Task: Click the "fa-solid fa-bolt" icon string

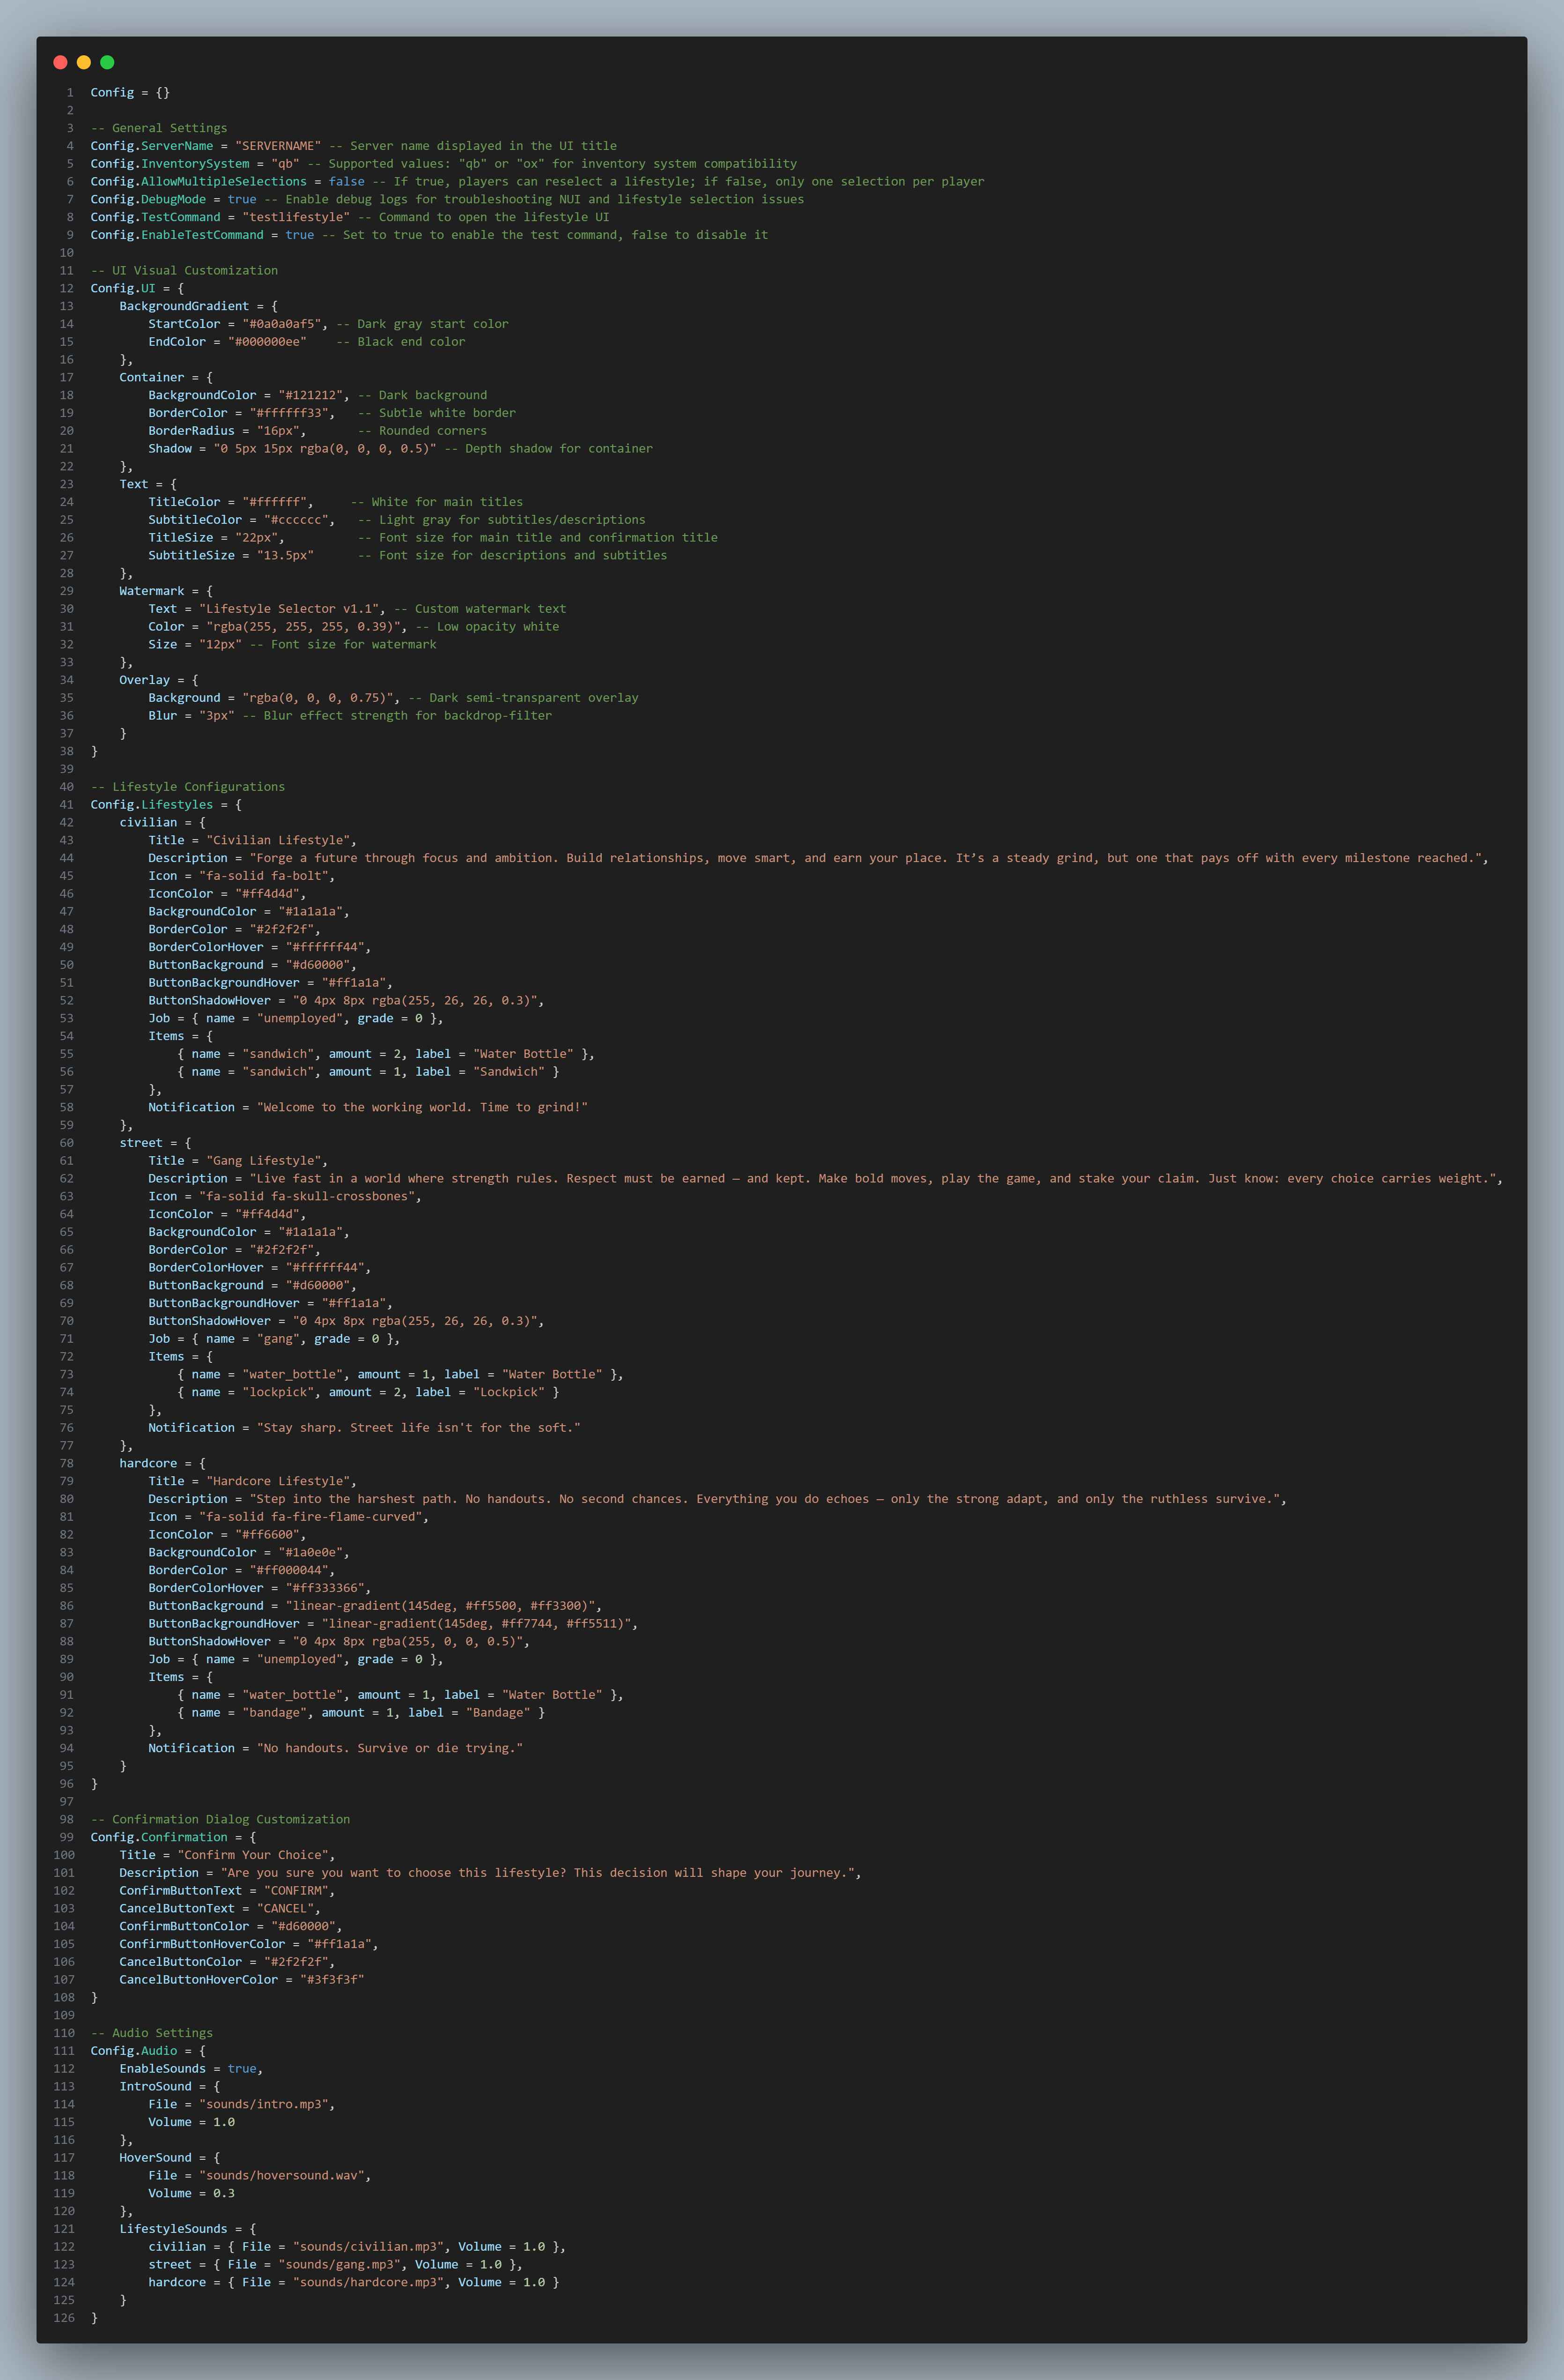Action: coord(264,876)
